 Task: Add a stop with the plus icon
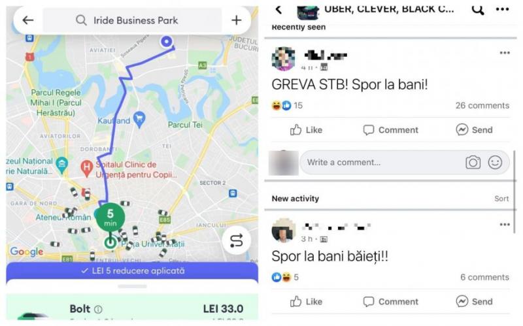(x=236, y=20)
